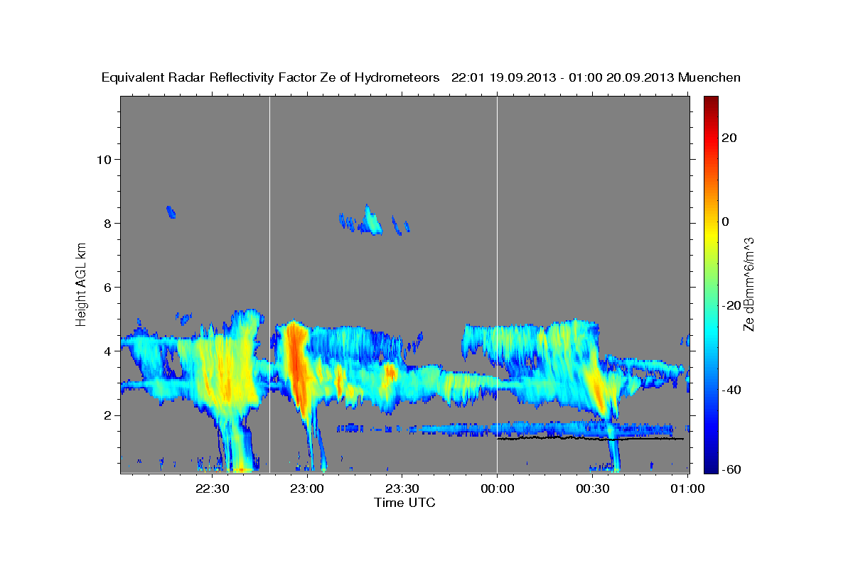
Task: Click the colorbar value '-20'
Action: 730,305
